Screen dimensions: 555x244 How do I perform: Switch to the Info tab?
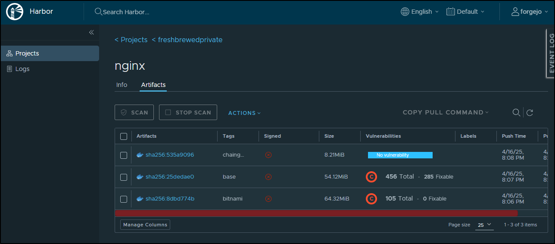click(x=122, y=85)
